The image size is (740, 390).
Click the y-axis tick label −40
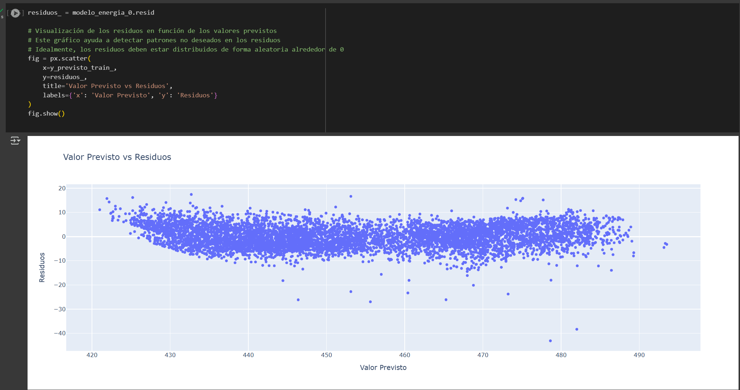[x=60, y=333]
